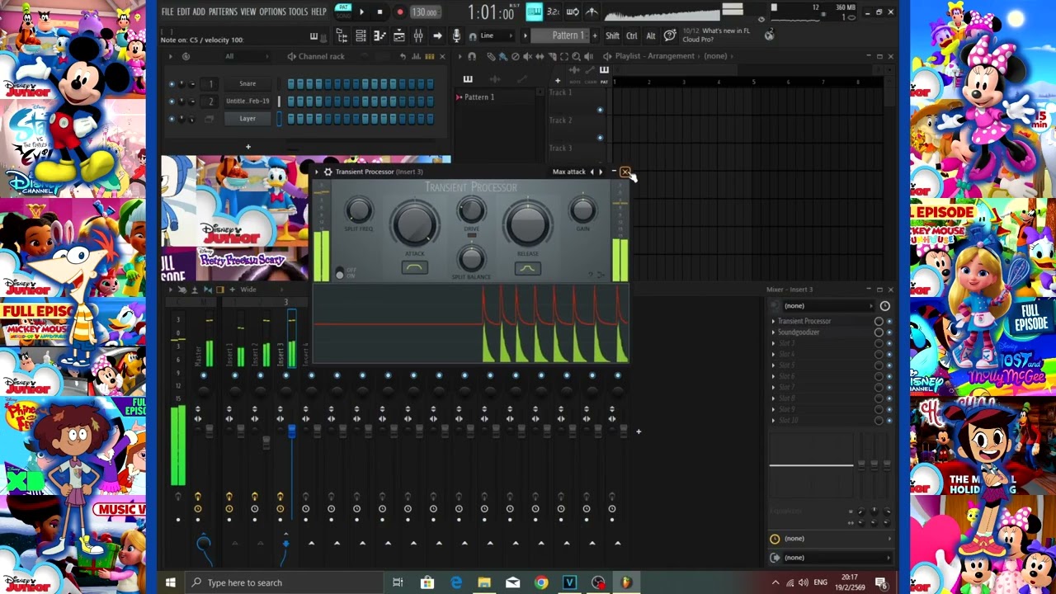Image resolution: width=1056 pixels, height=594 pixels.
Task: Open the TOOLS menu
Action: [x=298, y=12]
